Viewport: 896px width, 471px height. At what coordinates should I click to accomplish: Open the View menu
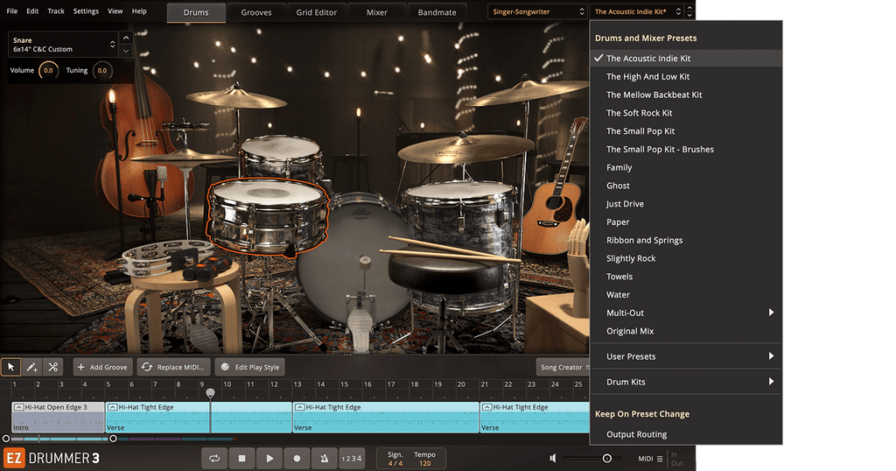(115, 11)
